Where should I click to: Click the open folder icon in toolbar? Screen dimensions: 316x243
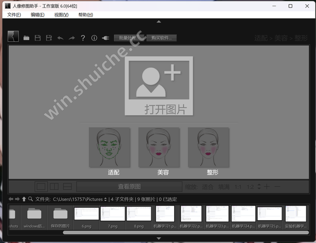pyautogui.click(x=26, y=38)
